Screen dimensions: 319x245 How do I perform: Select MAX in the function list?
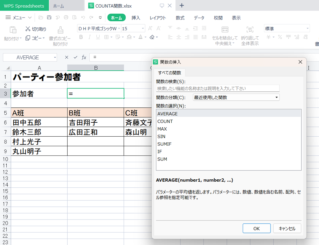click(x=228, y=129)
